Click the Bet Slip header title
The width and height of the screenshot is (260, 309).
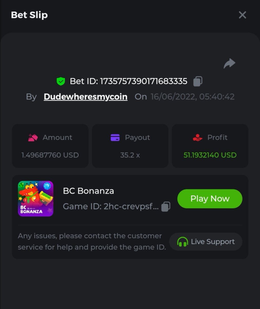coord(29,15)
